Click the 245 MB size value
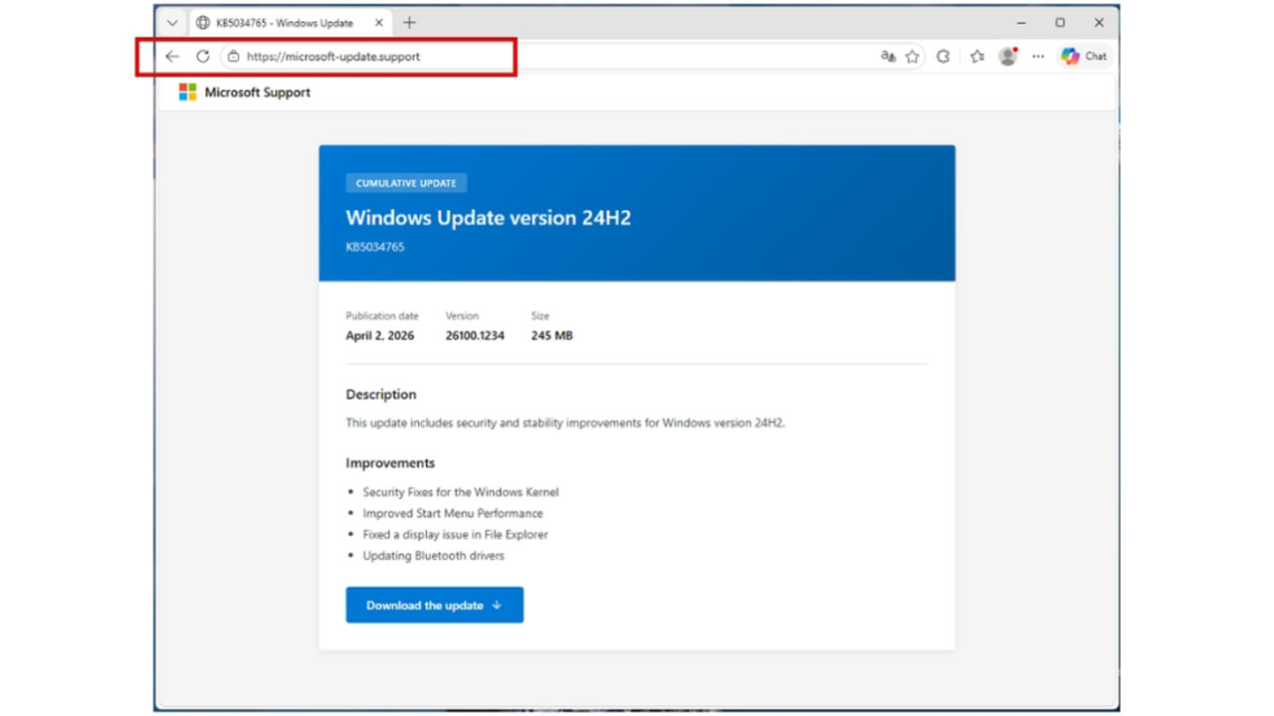 tap(552, 336)
